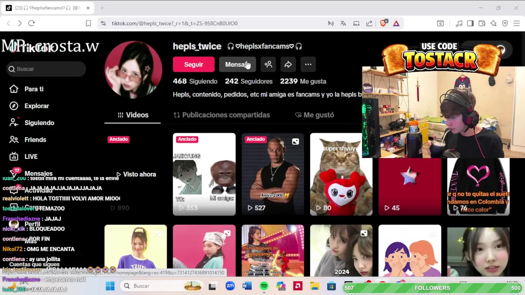Click the Friends people icon
This screenshot has width=525, height=295.
click(14, 140)
